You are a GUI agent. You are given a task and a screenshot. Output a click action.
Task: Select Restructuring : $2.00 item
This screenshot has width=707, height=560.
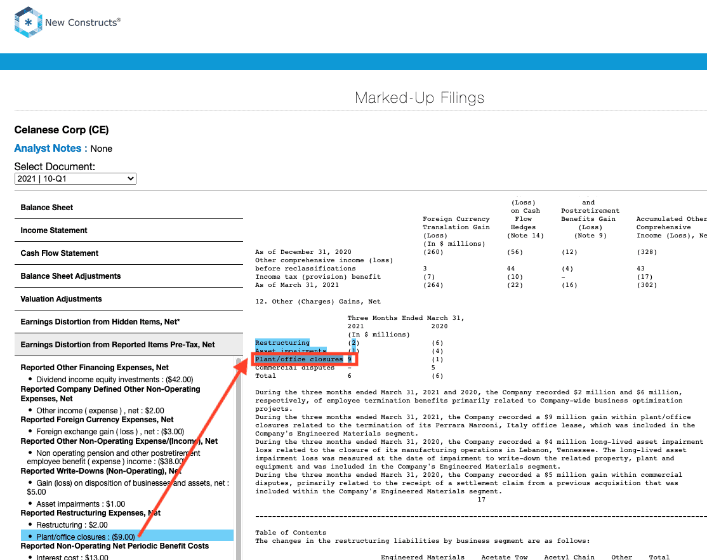coord(72,525)
